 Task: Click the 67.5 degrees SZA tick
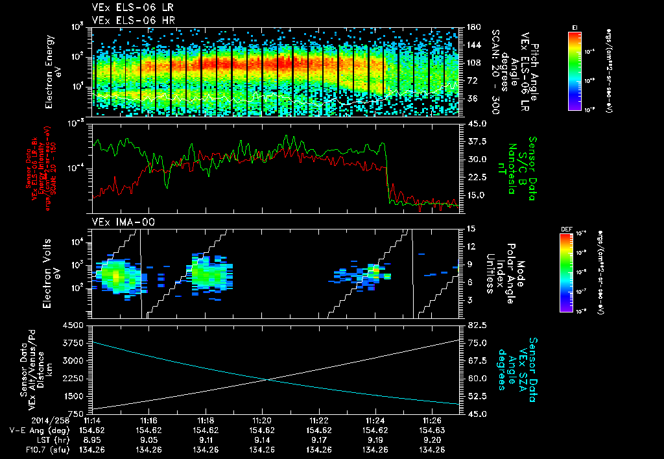coord(477,360)
